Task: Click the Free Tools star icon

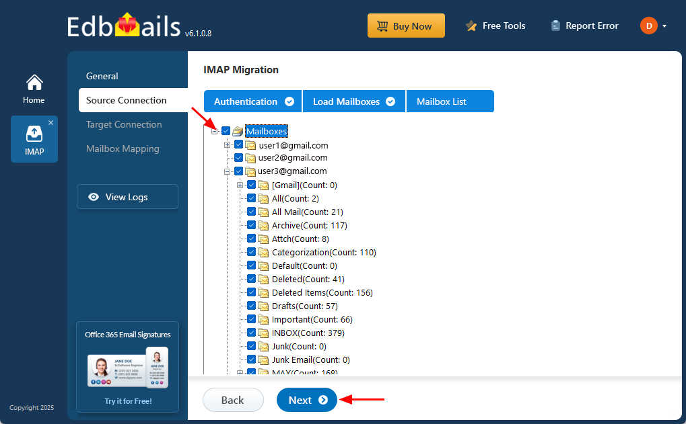Action: [x=471, y=26]
